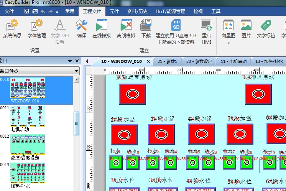Screen dimensions: 286x191
Task: Toggle the red 2#段加温 switch
Action: tap(124, 135)
